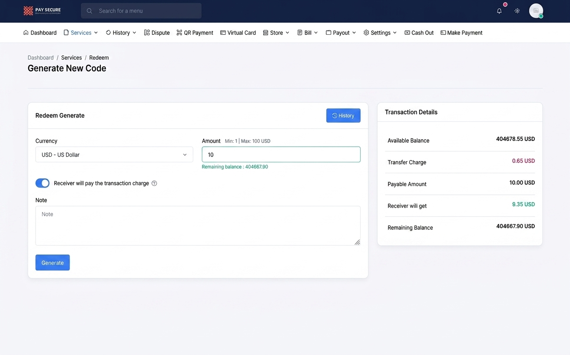
Task: Click the green 'Remaining balance : 404667.90' text
Action: (x=235, y=167)
